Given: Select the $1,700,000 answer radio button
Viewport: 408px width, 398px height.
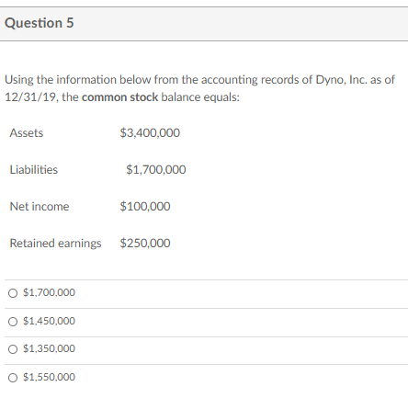Looking at the screenshot, I should coord(13,293).
